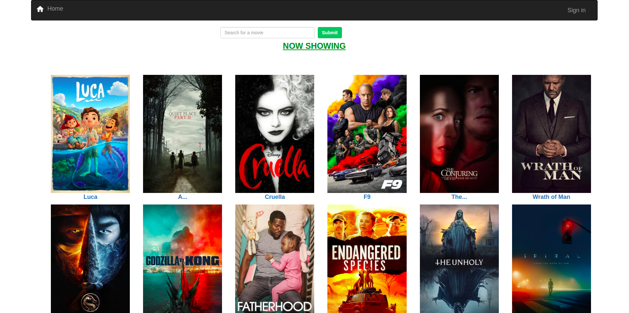Open the Mortal Kombat poster

tap(90, 259)
